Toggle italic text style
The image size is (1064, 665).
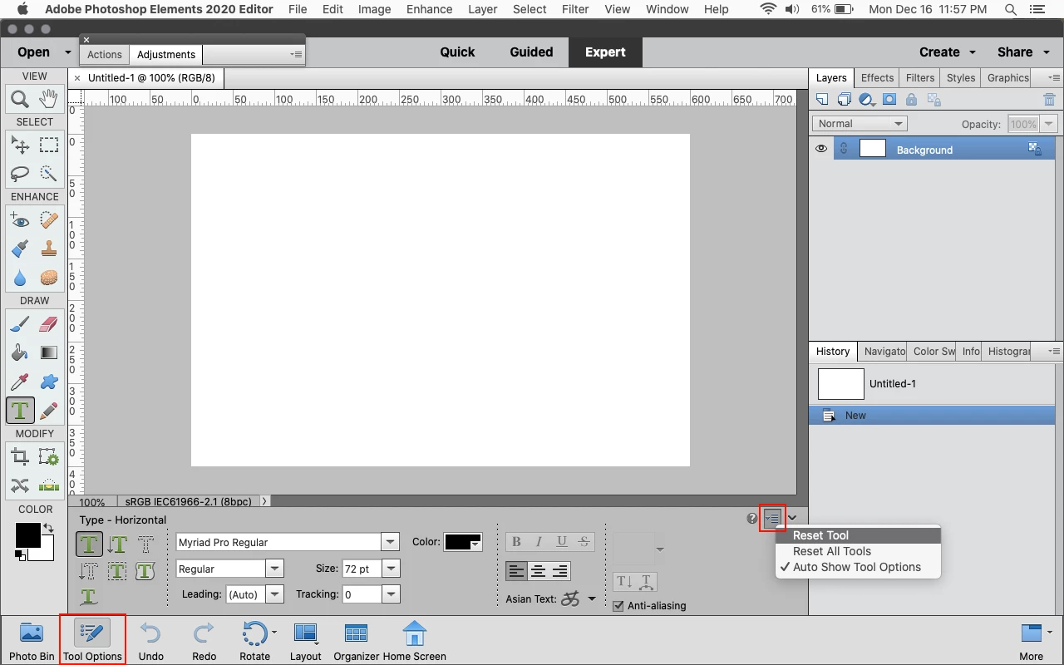point(539,542)
